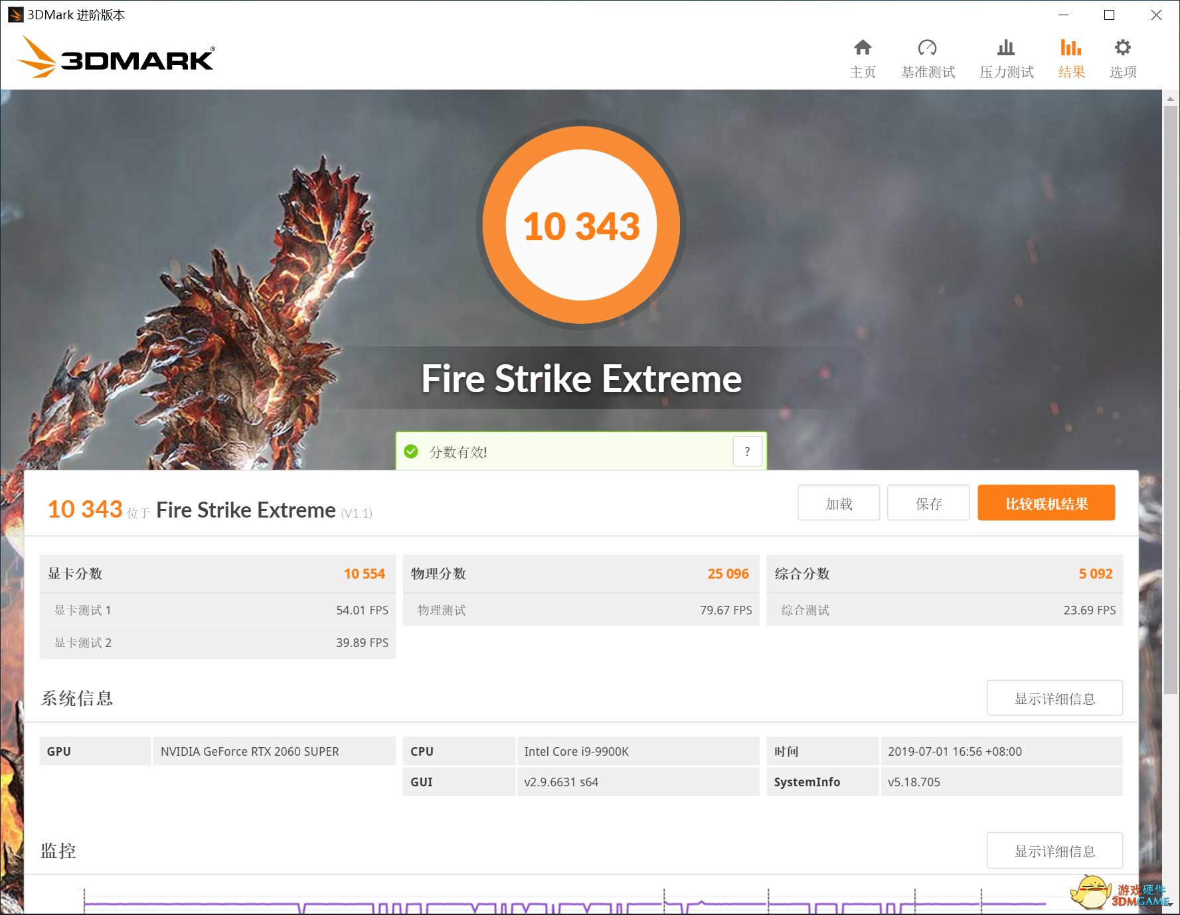Click NVIDIA GeForce RTX 2060 SUPER text
Viewport: 1180px width, 915px height.
pyautogui.click(x=250, y=751)
